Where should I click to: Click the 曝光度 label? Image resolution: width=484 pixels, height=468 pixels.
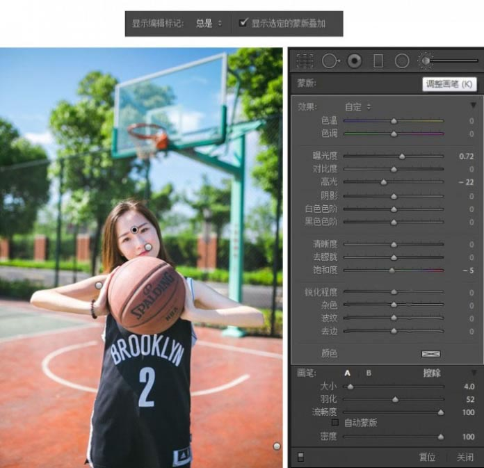pos(325,156)
